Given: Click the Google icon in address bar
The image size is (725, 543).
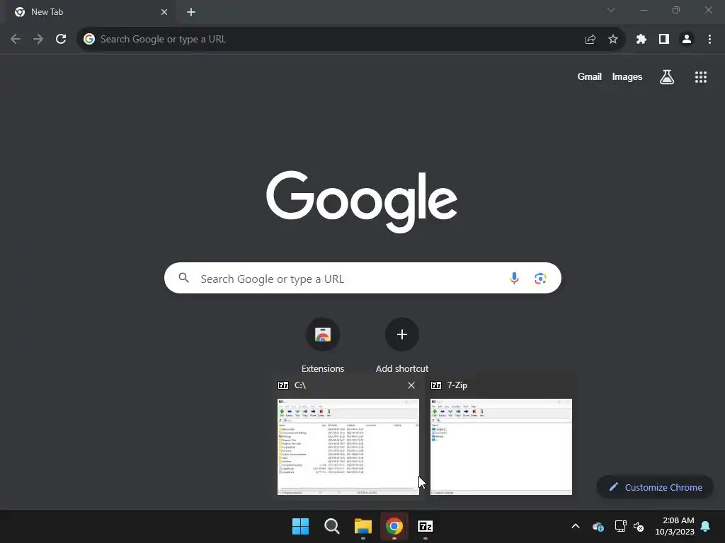Looking at the screenshot, I should click(89, 40).
